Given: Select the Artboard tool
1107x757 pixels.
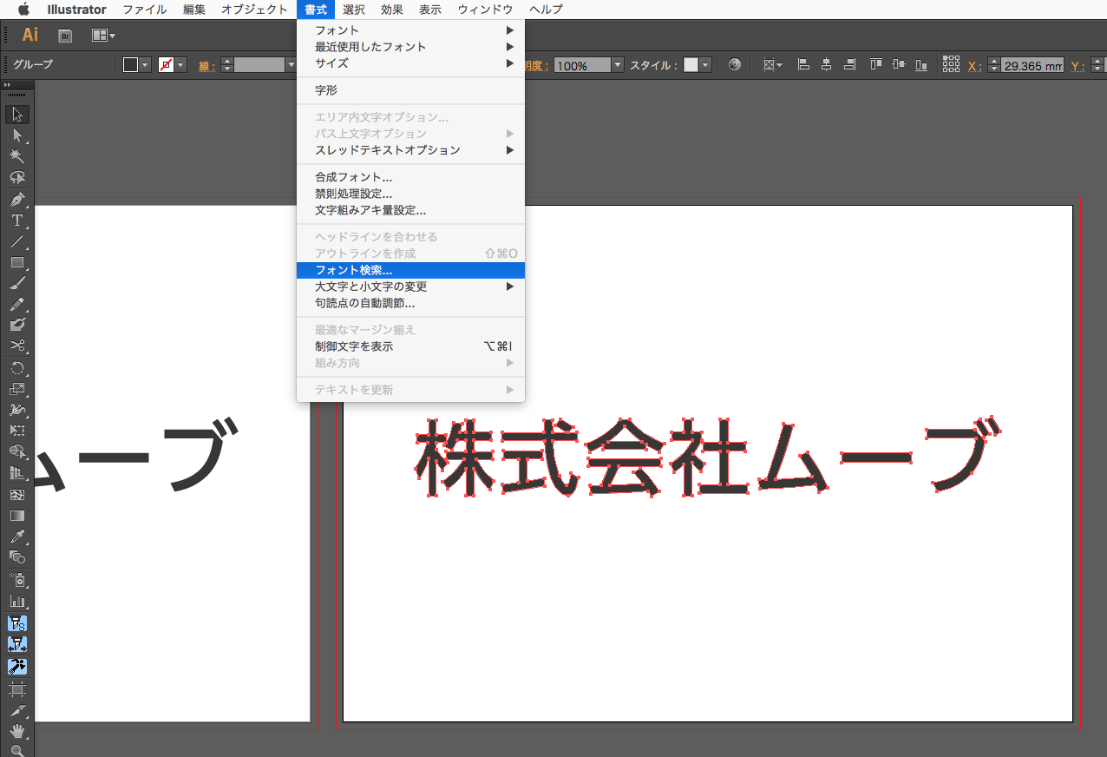Looking at the screenshot, I should [17, 689].
